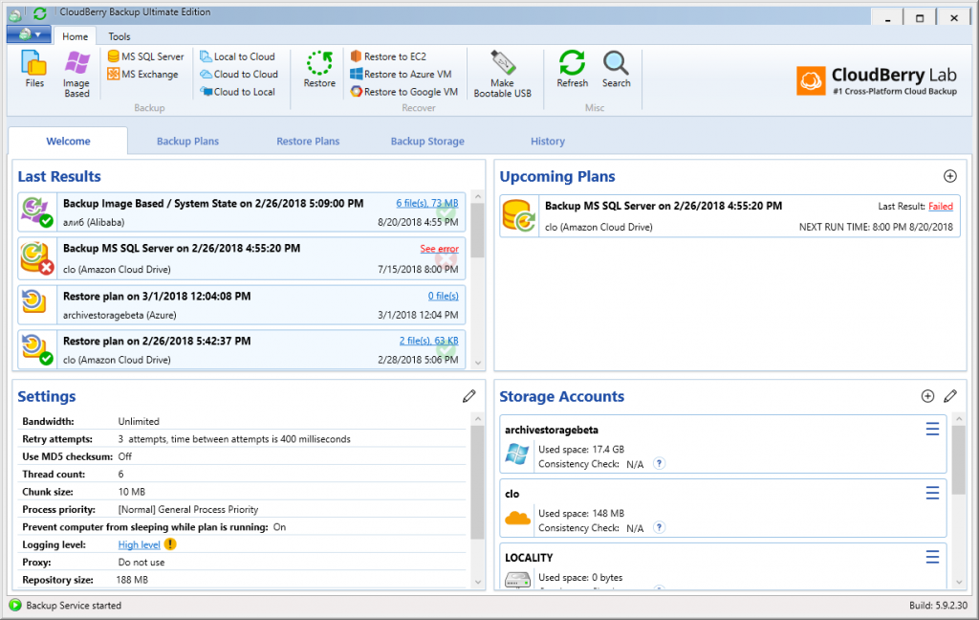Switch to the Tools ribbon tab

pyautogui.click(x=119, y=35)
